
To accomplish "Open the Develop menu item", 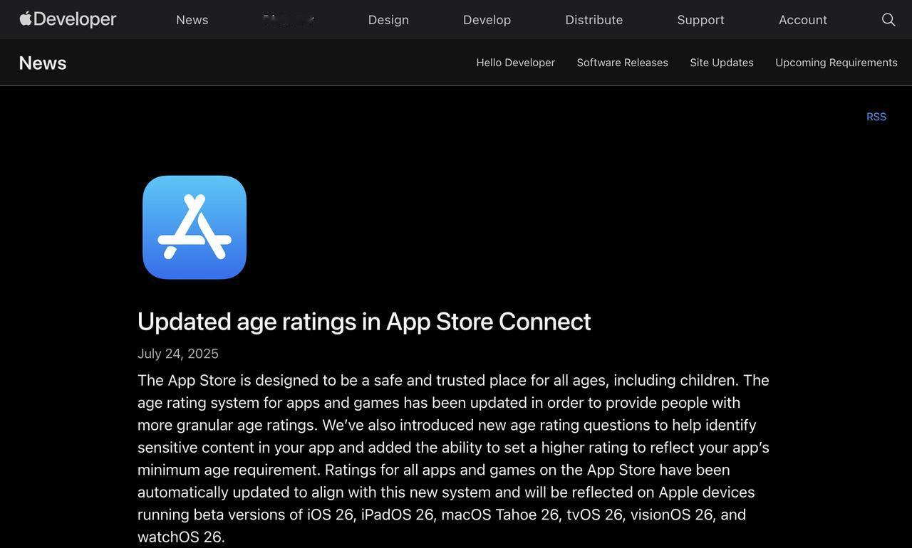I will pyautogui.click(x=487, y=20).
